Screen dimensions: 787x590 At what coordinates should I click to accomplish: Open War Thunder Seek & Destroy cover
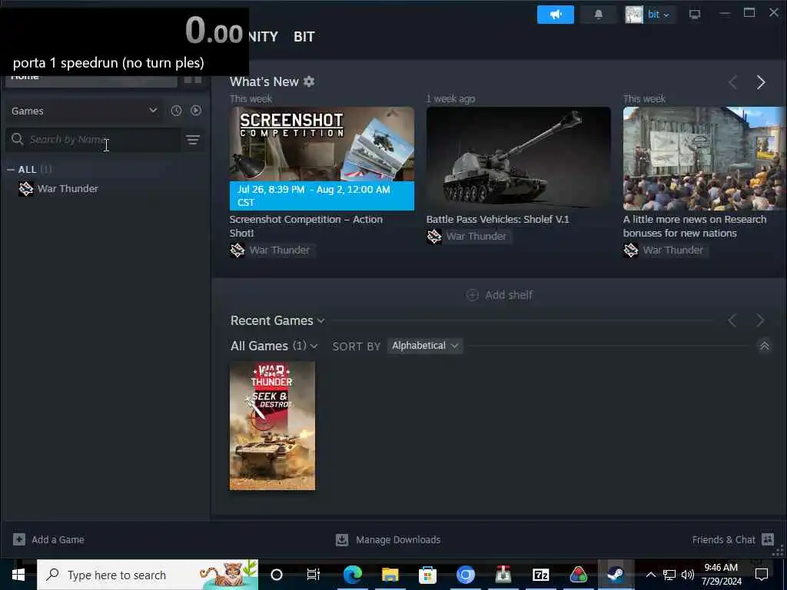(x=273, y=426)
